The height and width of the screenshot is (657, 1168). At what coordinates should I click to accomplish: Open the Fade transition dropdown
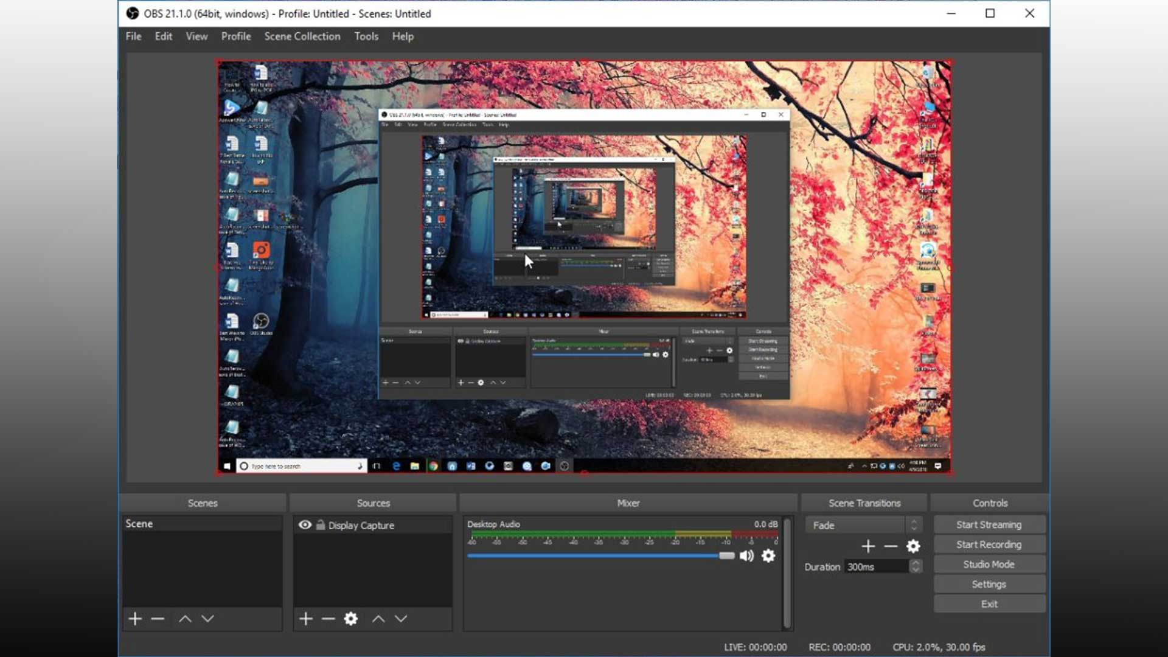coord(864,525)
